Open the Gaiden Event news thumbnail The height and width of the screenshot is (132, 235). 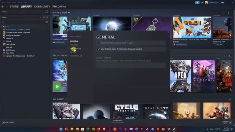[x=192, y=27]
